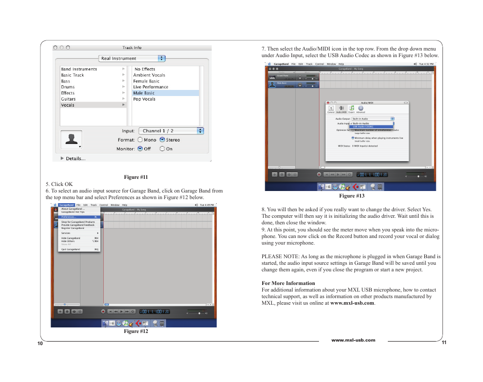This screenshot has width=483, height=382.
Task: Select USB Audio CODEC from Audio Input list
Action: tap(371, 127)
